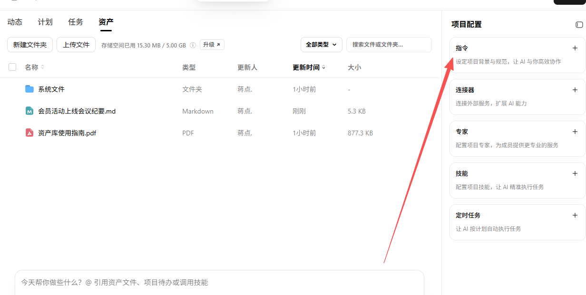Click the 存储空间已用 15.30 MB storage text
The width and height of the screenshot is (586, 295).
click(x=144, y=45)
